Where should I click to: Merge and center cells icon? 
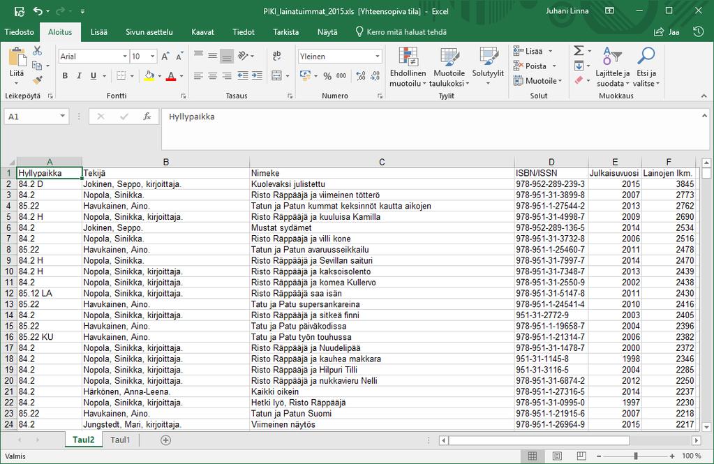(x=276, y=76)
